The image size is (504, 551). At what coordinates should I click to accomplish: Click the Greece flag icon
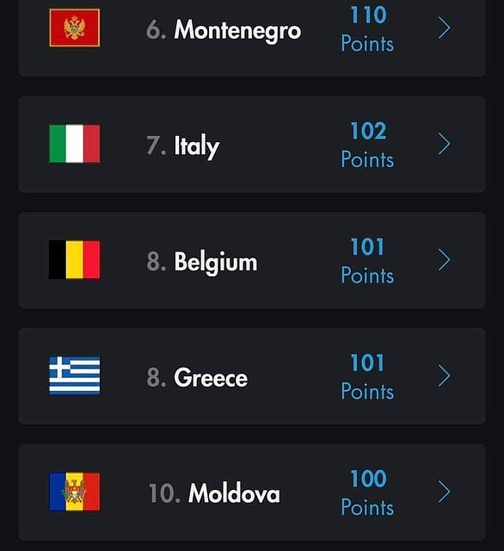(75, 375)
